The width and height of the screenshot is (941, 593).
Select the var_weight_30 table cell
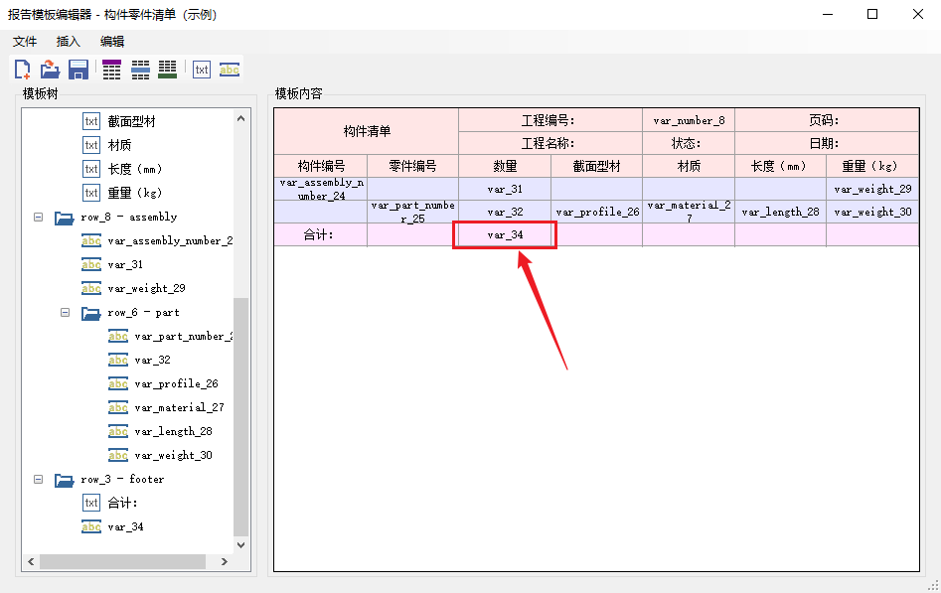[x=872, y=212]
